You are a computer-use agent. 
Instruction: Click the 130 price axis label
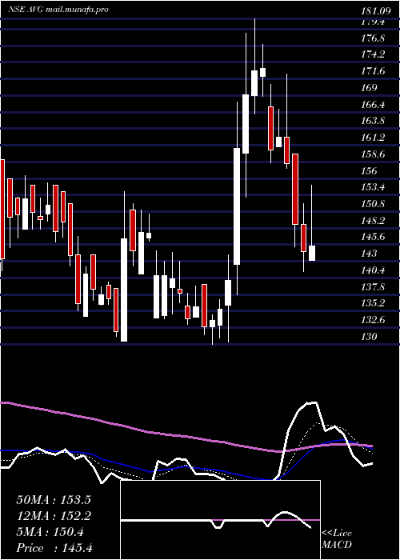(x=369, y=337)
